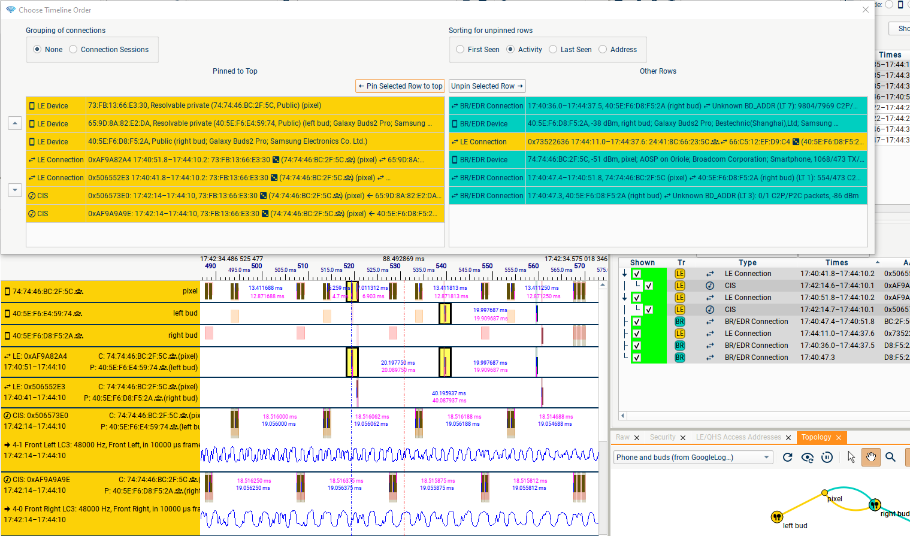The image size is (910, 536).
Task: Switch to LE/QHS Access Addresses tab
Action: click(x=738, y=437)
